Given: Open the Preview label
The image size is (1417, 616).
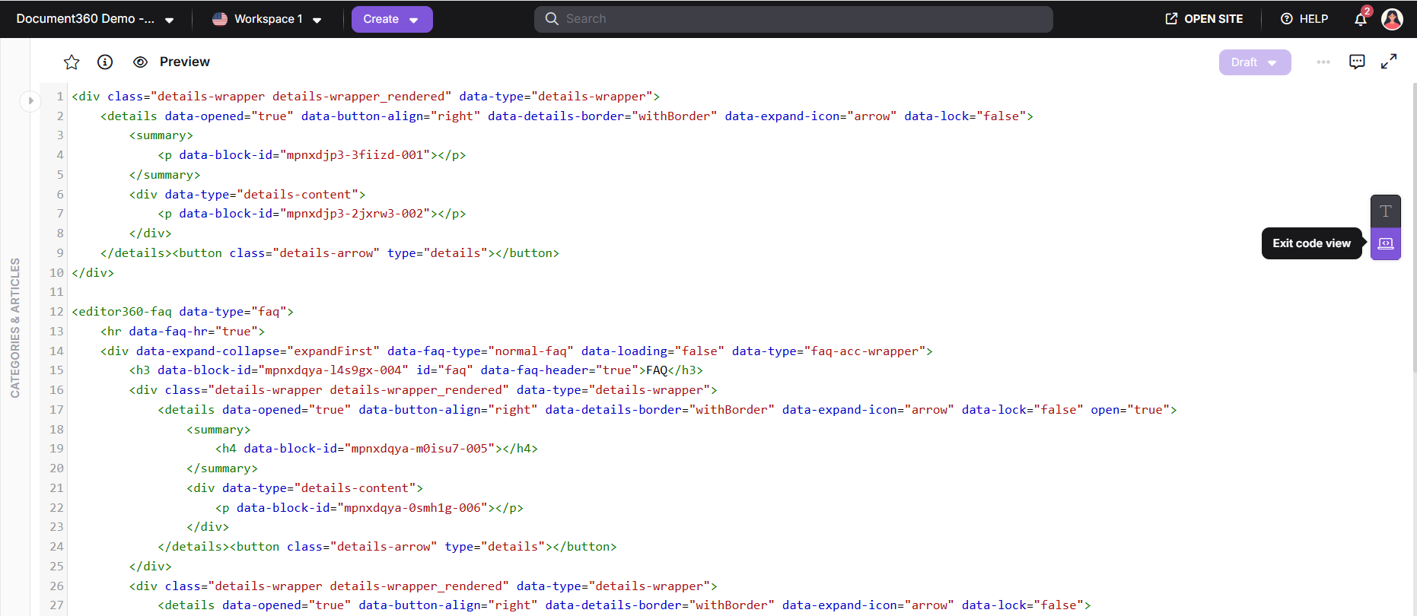Looking at the screenshot, I should (184, 62).
